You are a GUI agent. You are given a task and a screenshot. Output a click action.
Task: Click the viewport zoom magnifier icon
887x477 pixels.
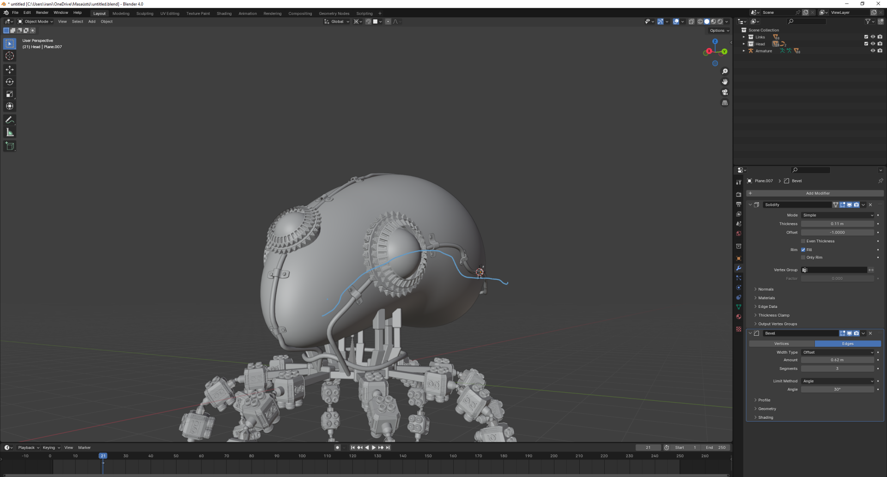coord(725,72)
